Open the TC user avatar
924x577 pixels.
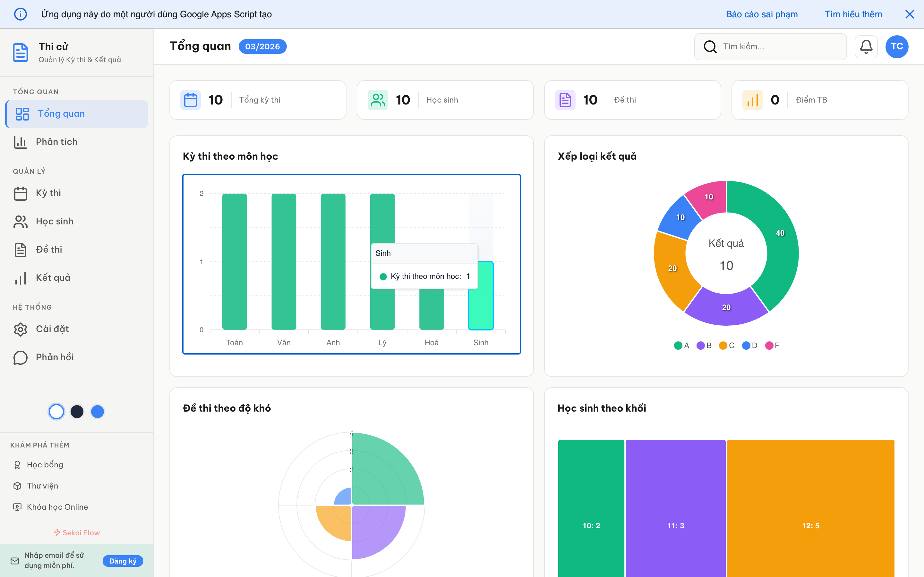click(x=896, y=46)
